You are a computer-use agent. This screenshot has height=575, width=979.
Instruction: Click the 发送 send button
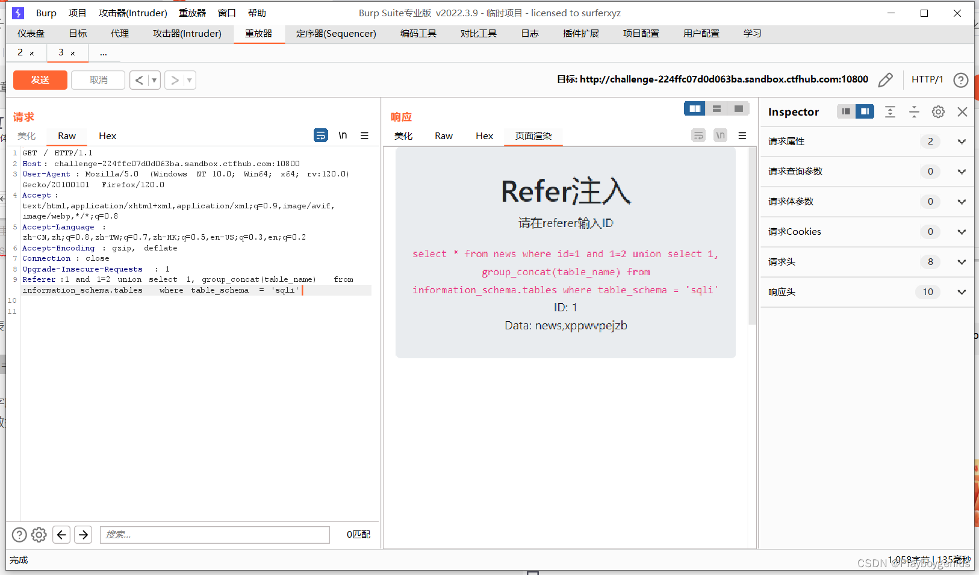40,80
